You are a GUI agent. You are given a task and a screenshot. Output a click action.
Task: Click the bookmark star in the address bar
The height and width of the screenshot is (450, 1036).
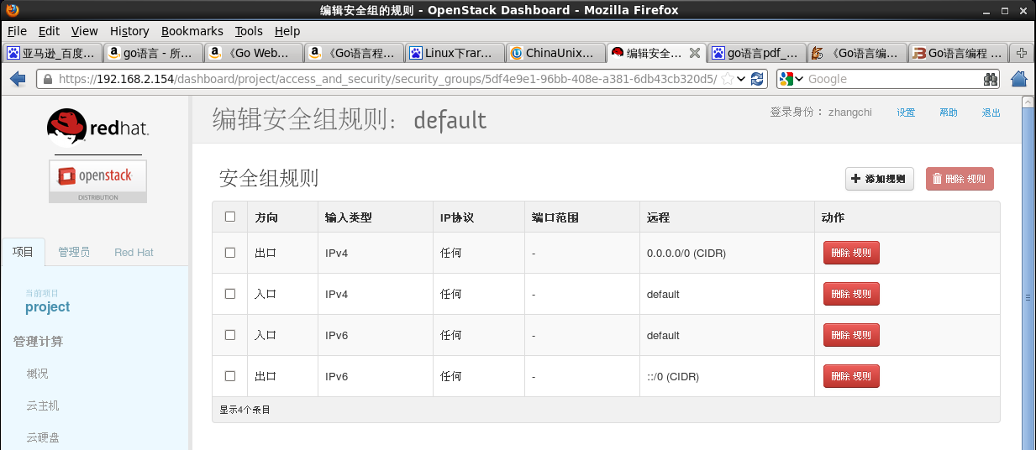728,79
